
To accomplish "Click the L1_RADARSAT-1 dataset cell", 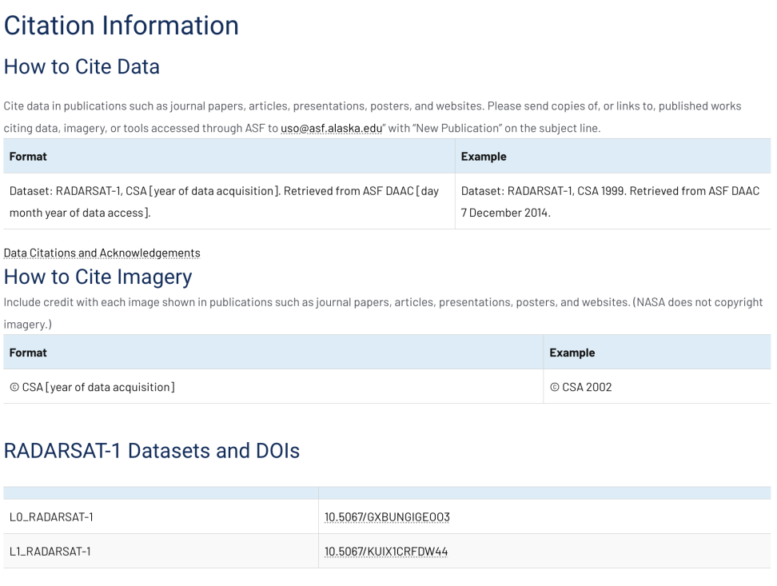I will point(161,552).
